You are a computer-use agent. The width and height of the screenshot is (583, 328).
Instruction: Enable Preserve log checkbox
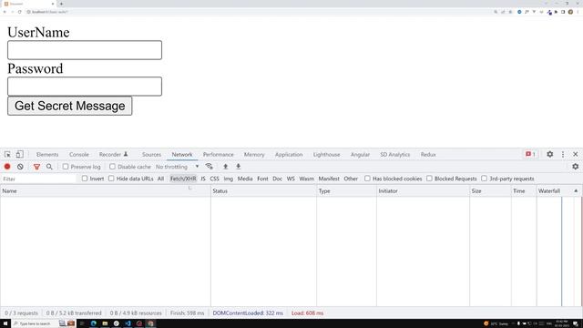(66, 167)
